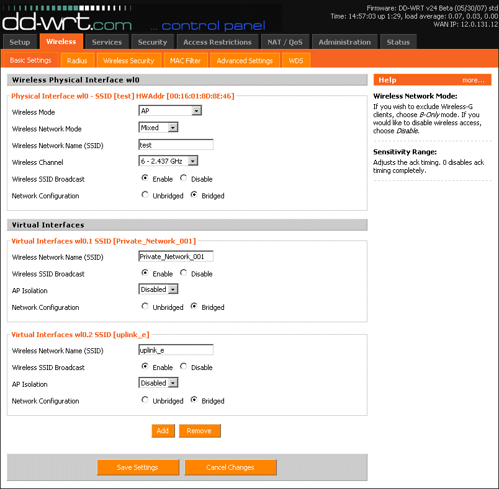Image resolution: width=499 pixels, height=489 pixels.
Task: Open the Setup tab
Action: 20,42
